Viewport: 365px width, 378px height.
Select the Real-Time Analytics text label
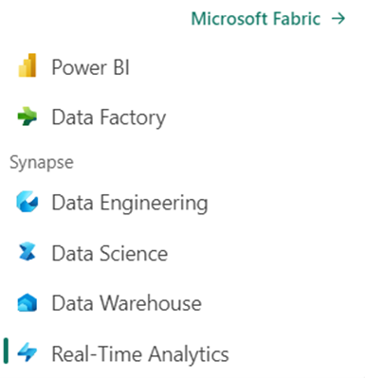[x=140, y=354]
